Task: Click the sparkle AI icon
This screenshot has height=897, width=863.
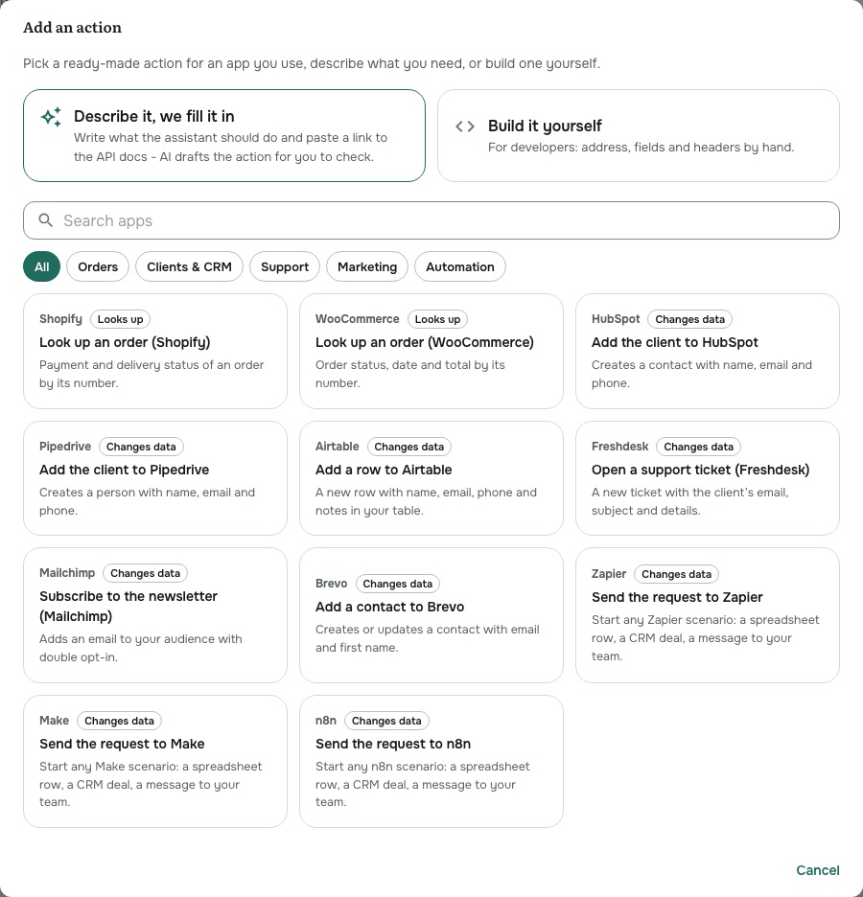Action: coord(51,117)
